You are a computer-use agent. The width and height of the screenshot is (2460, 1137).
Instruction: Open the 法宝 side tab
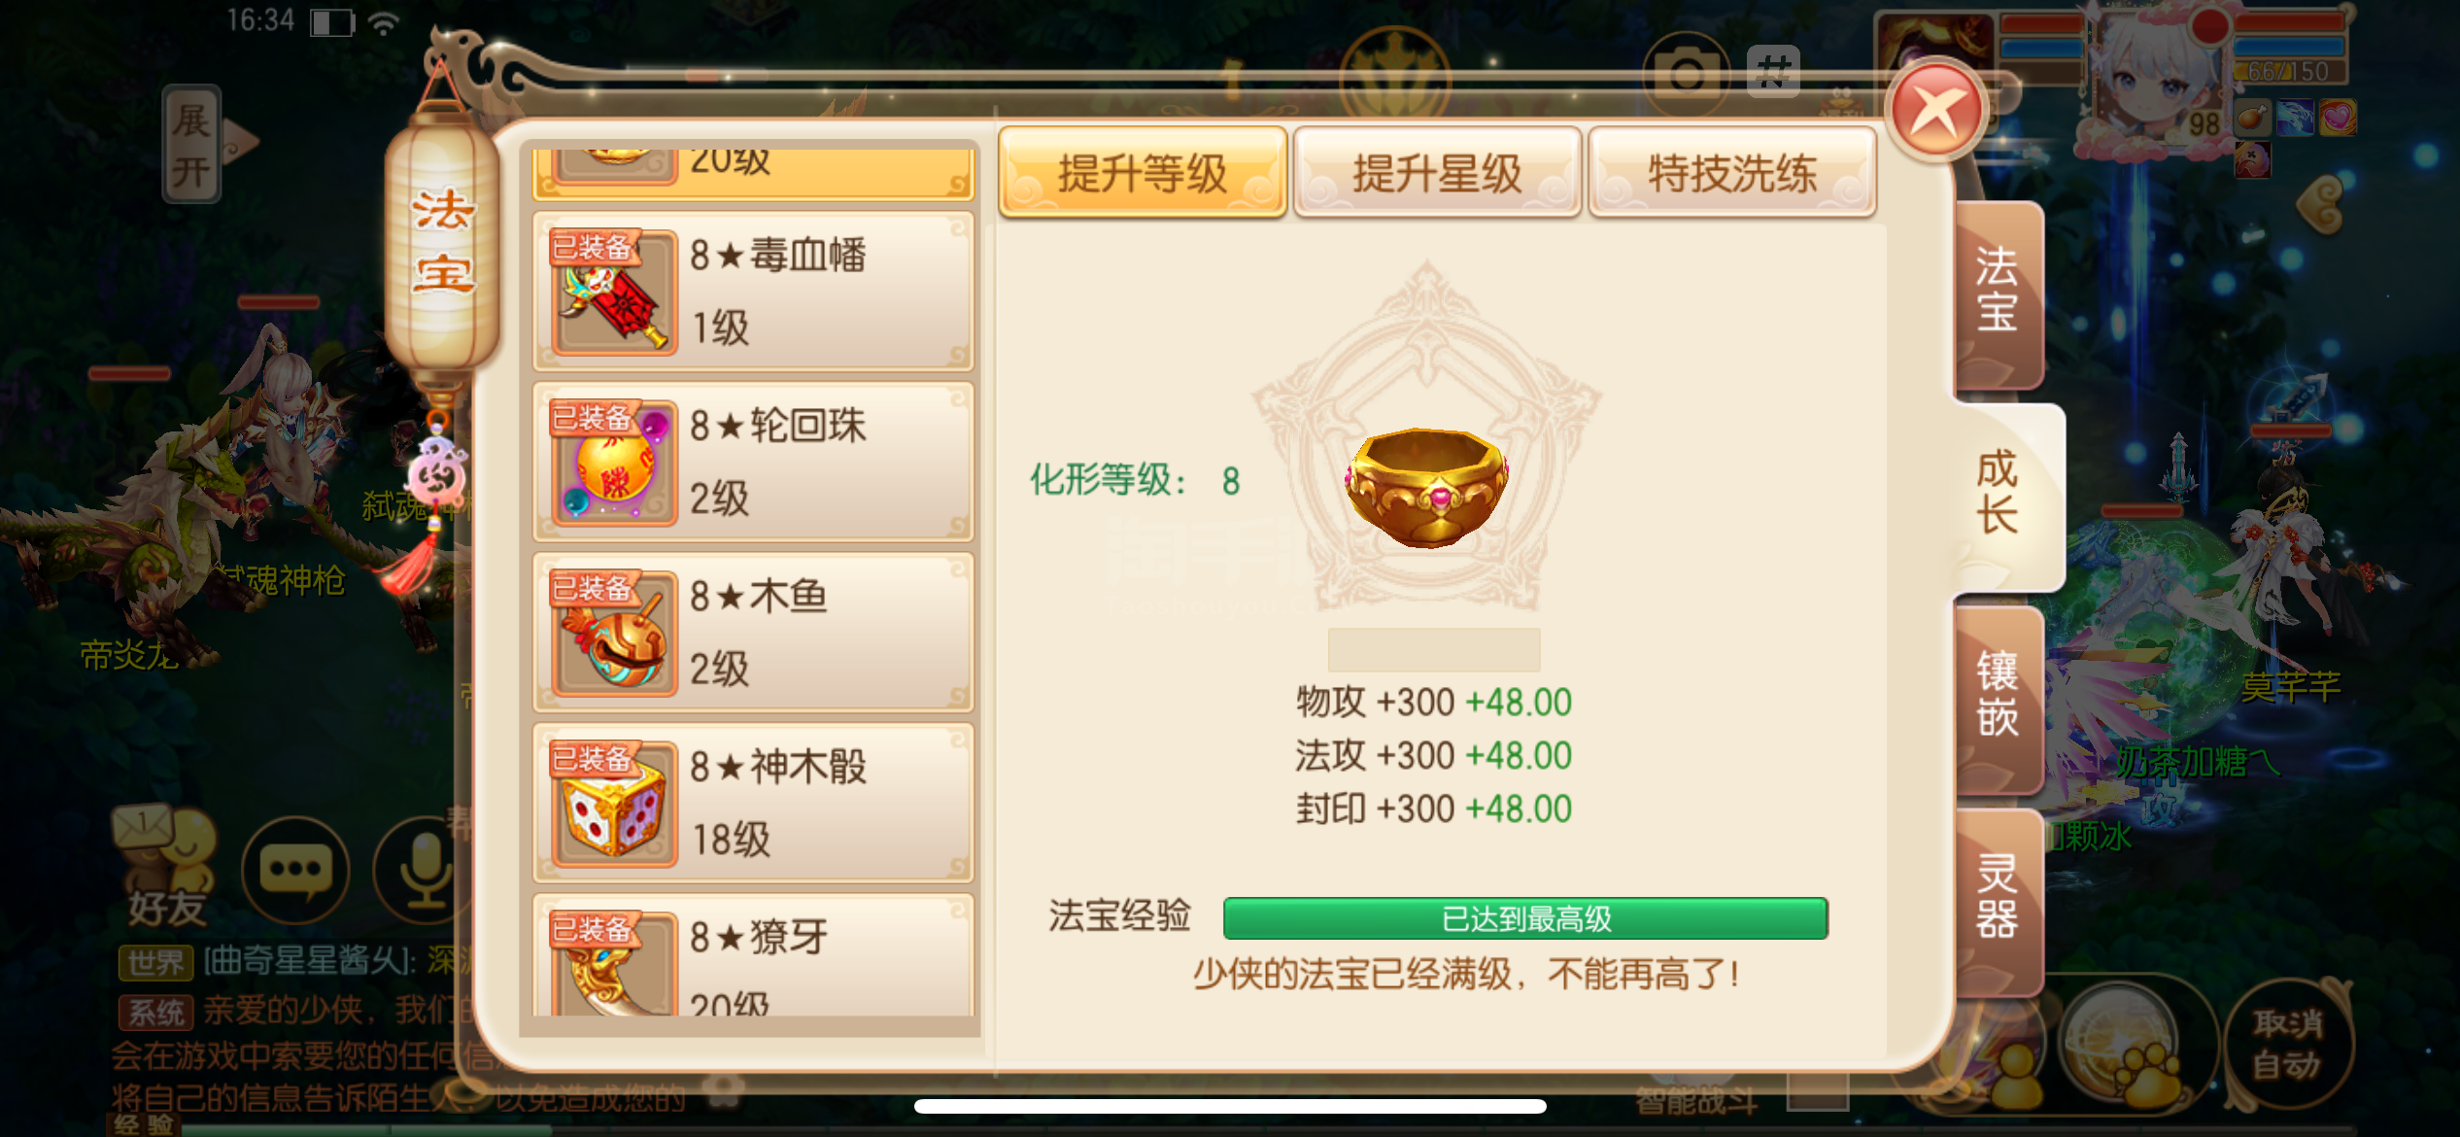pos(1998,292)
